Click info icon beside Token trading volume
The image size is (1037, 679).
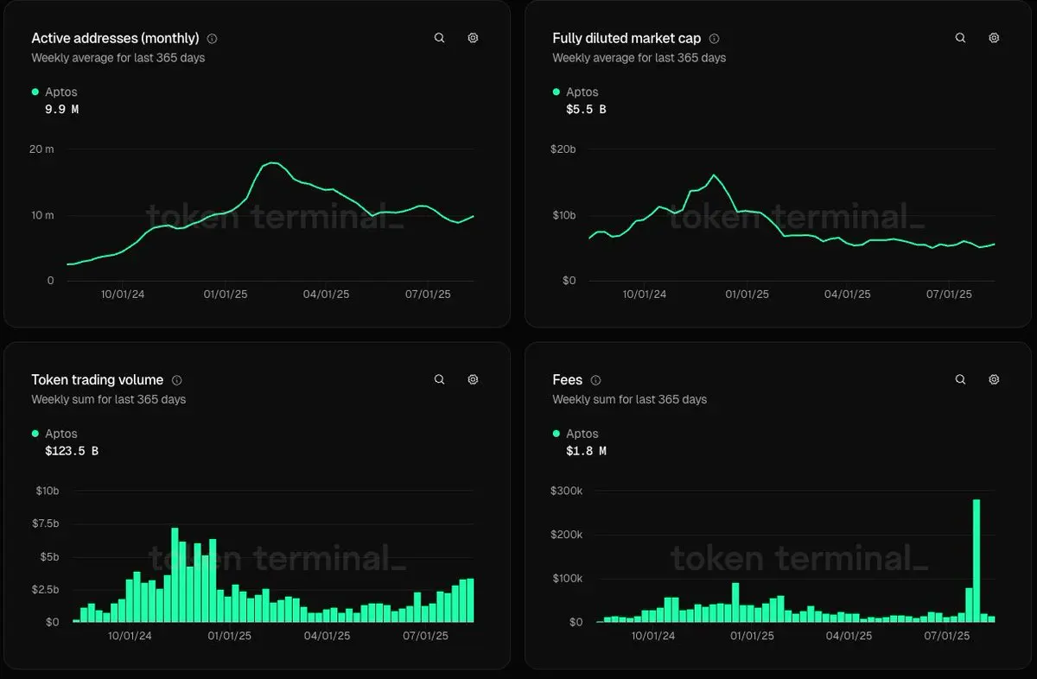point(176,380)
